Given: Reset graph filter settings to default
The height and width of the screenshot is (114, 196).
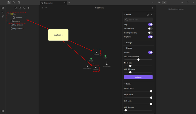Looking at the screenshot, I should pyautogui.click(x=148, y=15).
